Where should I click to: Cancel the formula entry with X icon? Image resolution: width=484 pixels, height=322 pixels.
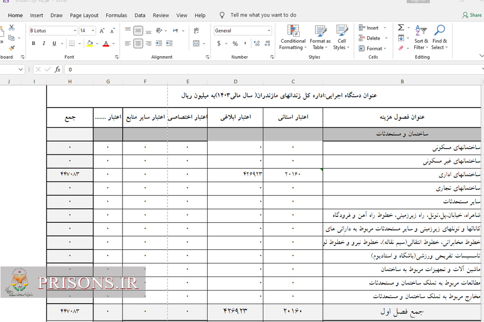tap(38, 69)
